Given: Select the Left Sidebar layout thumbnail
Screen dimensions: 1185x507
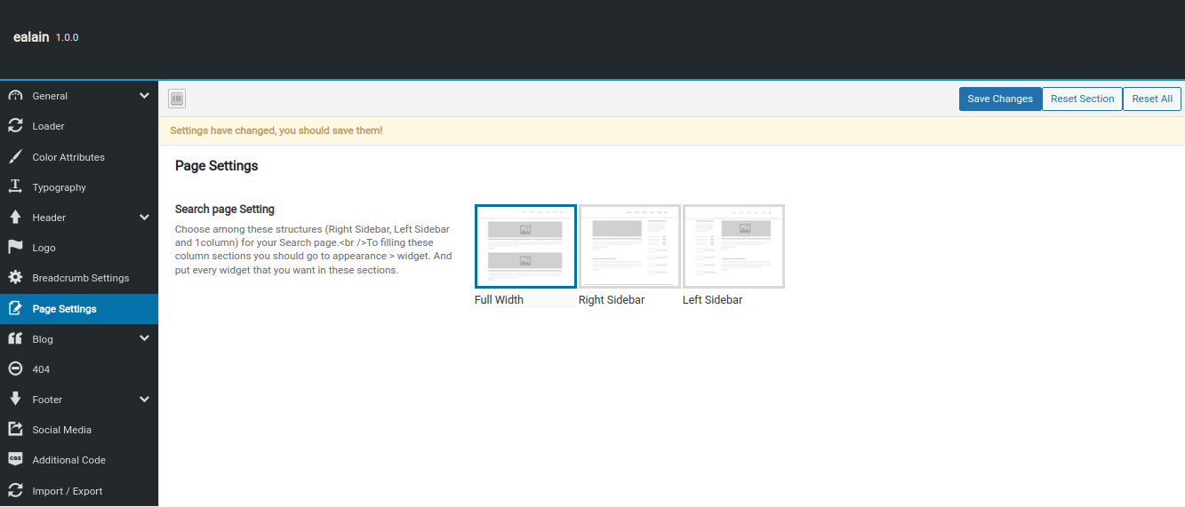Looking at the screenshot, I should [733, 246].
